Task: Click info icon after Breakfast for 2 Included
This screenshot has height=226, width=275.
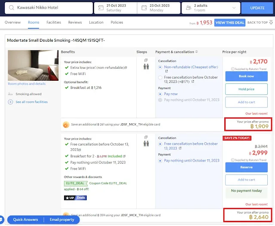Action: pos(124,156)
